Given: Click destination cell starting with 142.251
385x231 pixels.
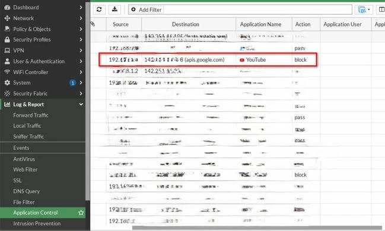Looking at the screenshot, I should click(163, 71).
